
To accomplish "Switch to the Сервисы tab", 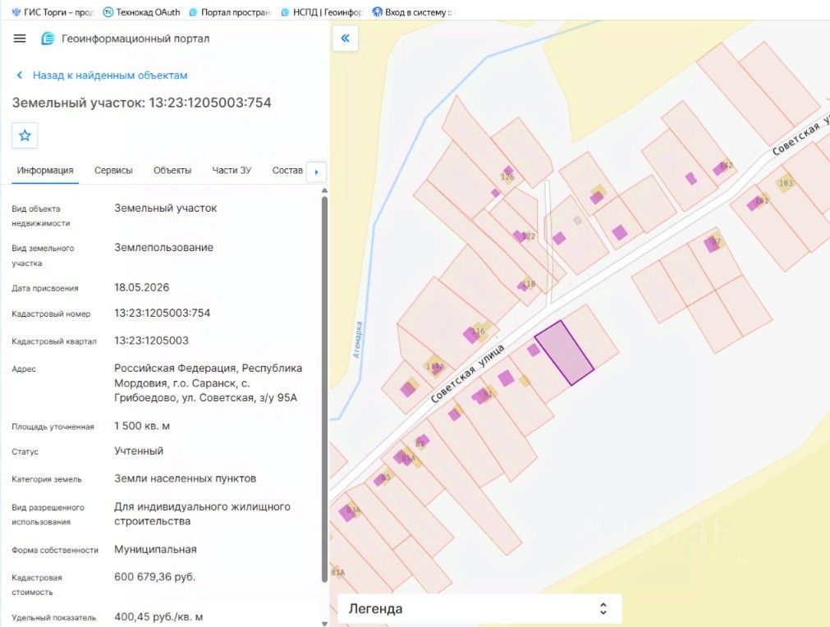I will tap(113, 171).
